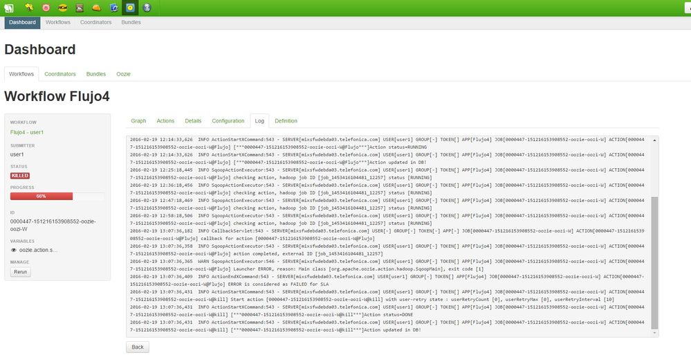Image resolution: width=691 pixels, height=357 pixels.
Task: Open the Oozie Editor yellow circle icon
Action: (130, 8)
